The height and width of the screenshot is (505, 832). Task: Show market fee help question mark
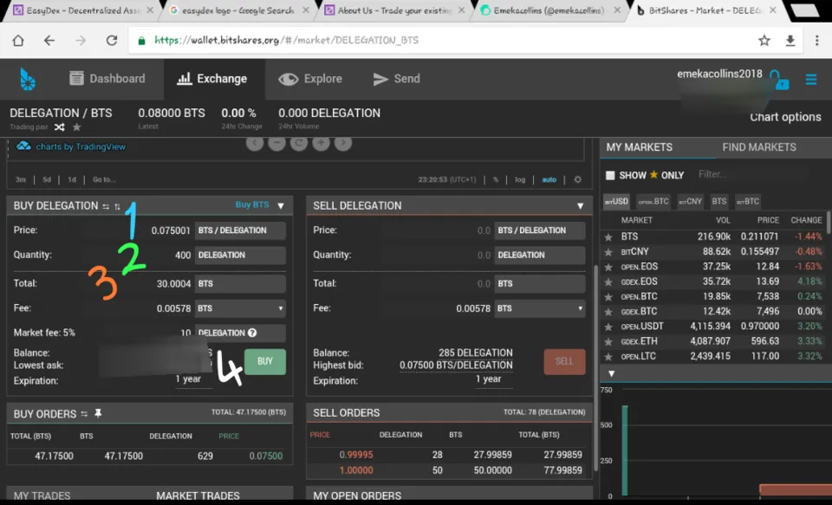[252, 333]
